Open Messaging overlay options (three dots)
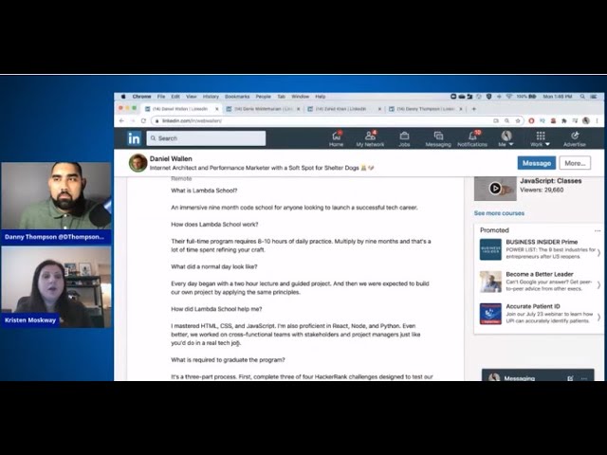The height and width of the screenshot is (455, 607). [584, 378]
